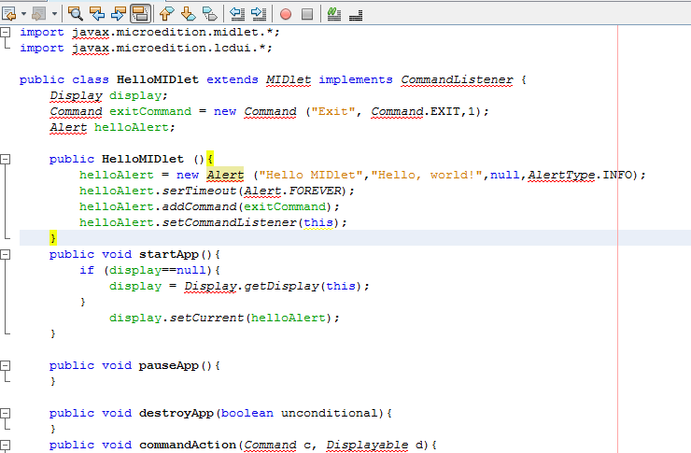
Task: Click the Find Previous Occurrence icon
Action: 96,14
